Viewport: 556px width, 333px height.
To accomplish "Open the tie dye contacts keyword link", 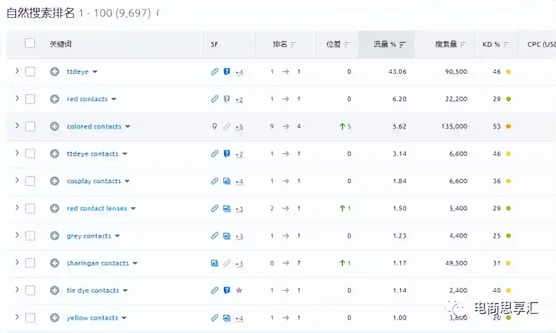I will coord(92,290).
